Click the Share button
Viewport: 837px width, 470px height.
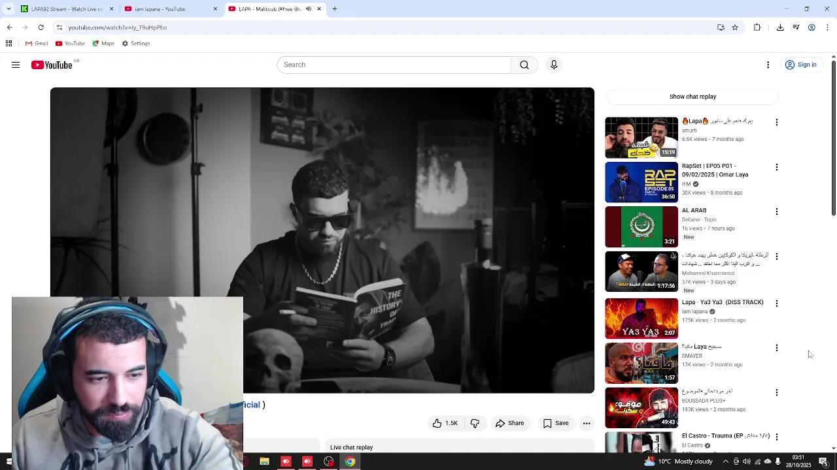pyautogui.click(x=509, y=423)
